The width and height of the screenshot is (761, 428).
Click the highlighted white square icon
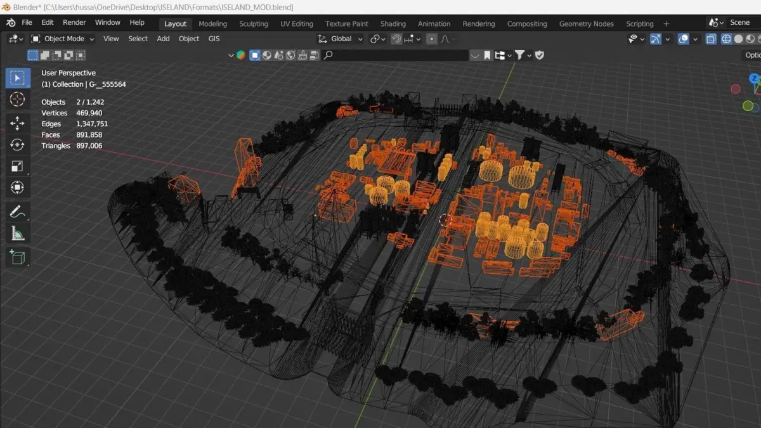(255, 55)
